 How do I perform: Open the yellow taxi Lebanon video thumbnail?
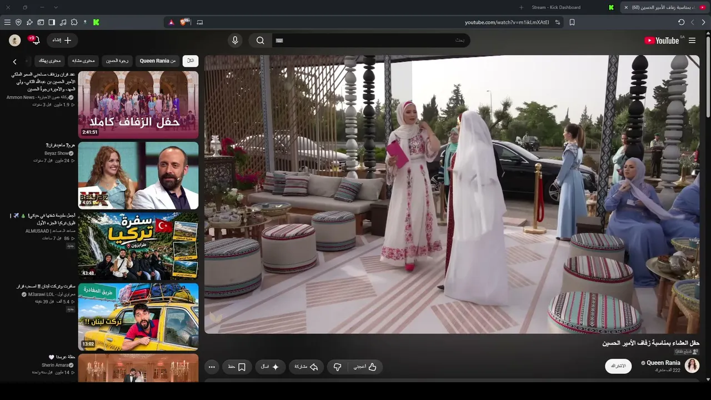tap(138, 317)
